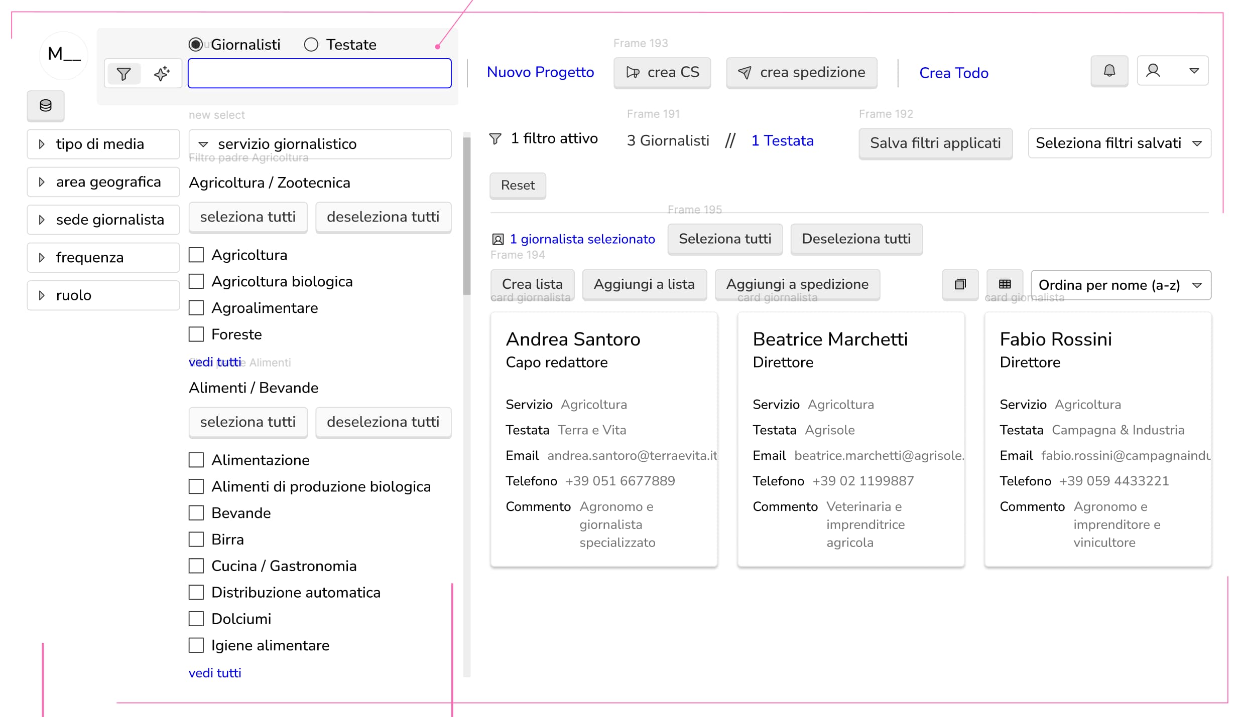This screenshot has height=717, width=1239.
Task: Select the Giornalisti radio button
Action: 196,45
